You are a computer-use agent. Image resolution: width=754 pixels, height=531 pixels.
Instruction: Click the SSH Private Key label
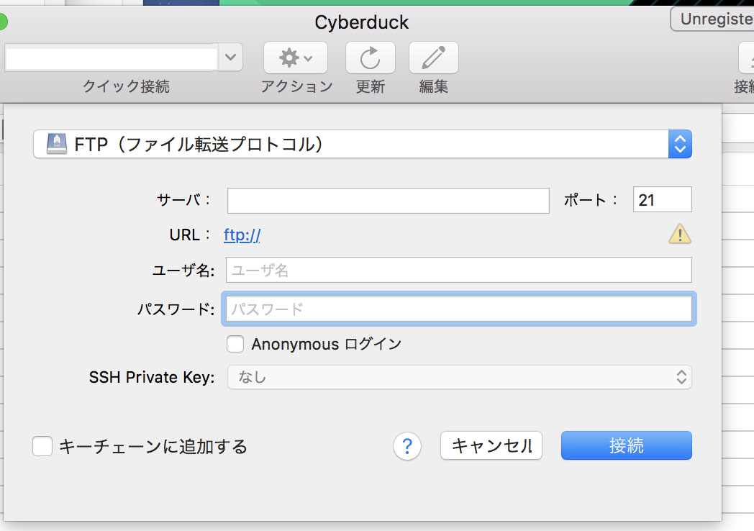click(152, 377)
